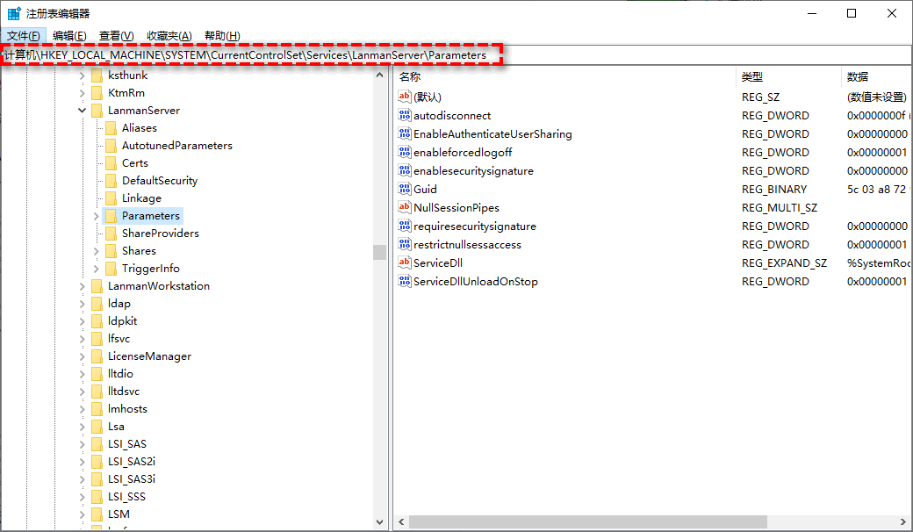Expand the Parameters subkey arrow
The height and width of the screenshot is (532, 913).
tap(96, 216)
